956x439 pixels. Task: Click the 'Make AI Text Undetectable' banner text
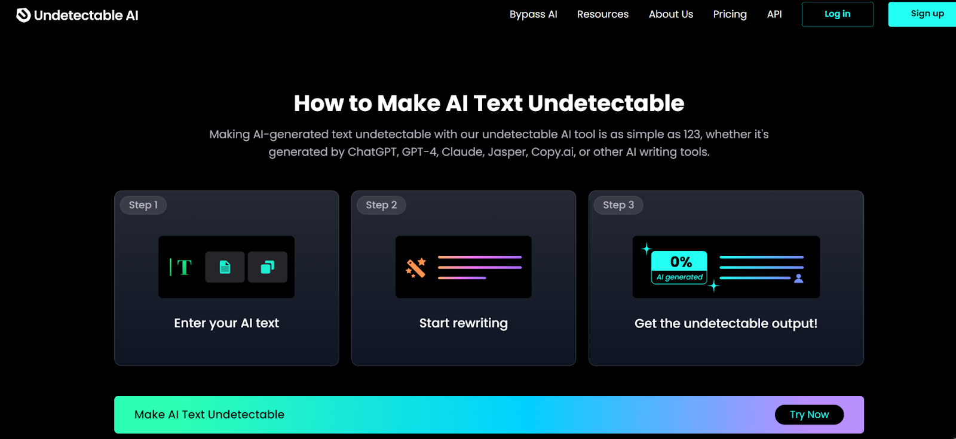click(209, 415)
